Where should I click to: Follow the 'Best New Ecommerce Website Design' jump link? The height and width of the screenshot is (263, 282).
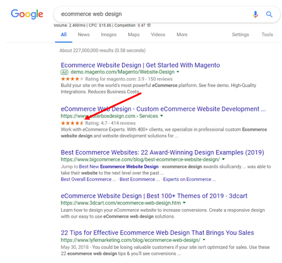point(119,167)
